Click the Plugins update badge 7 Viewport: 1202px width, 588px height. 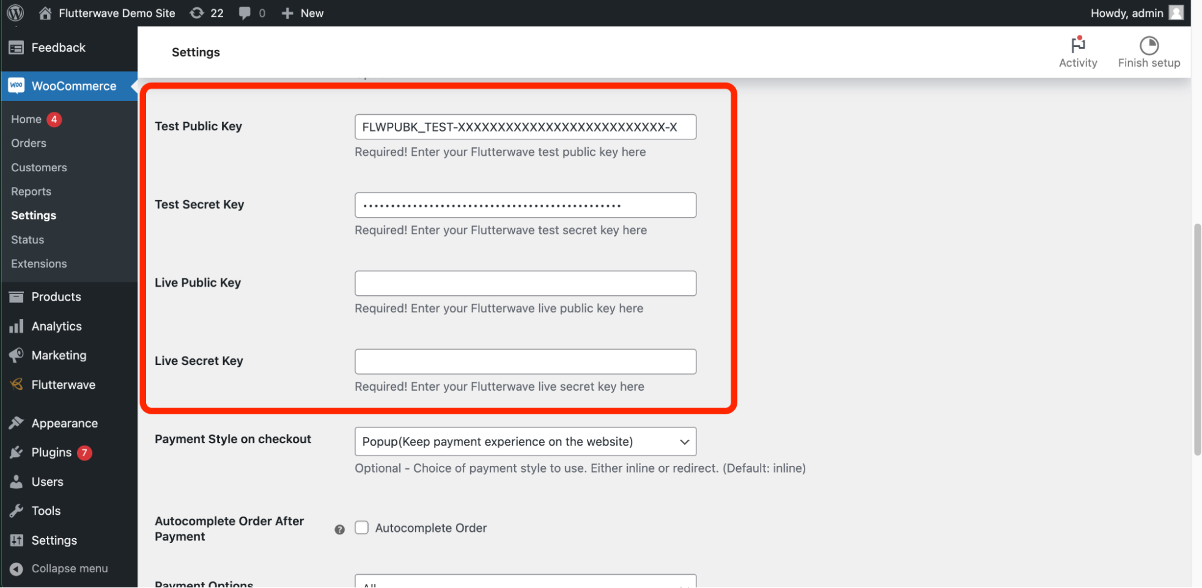(84, 452)
